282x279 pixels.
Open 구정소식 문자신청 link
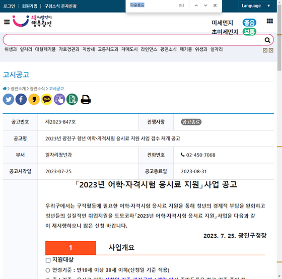point(60,6)
